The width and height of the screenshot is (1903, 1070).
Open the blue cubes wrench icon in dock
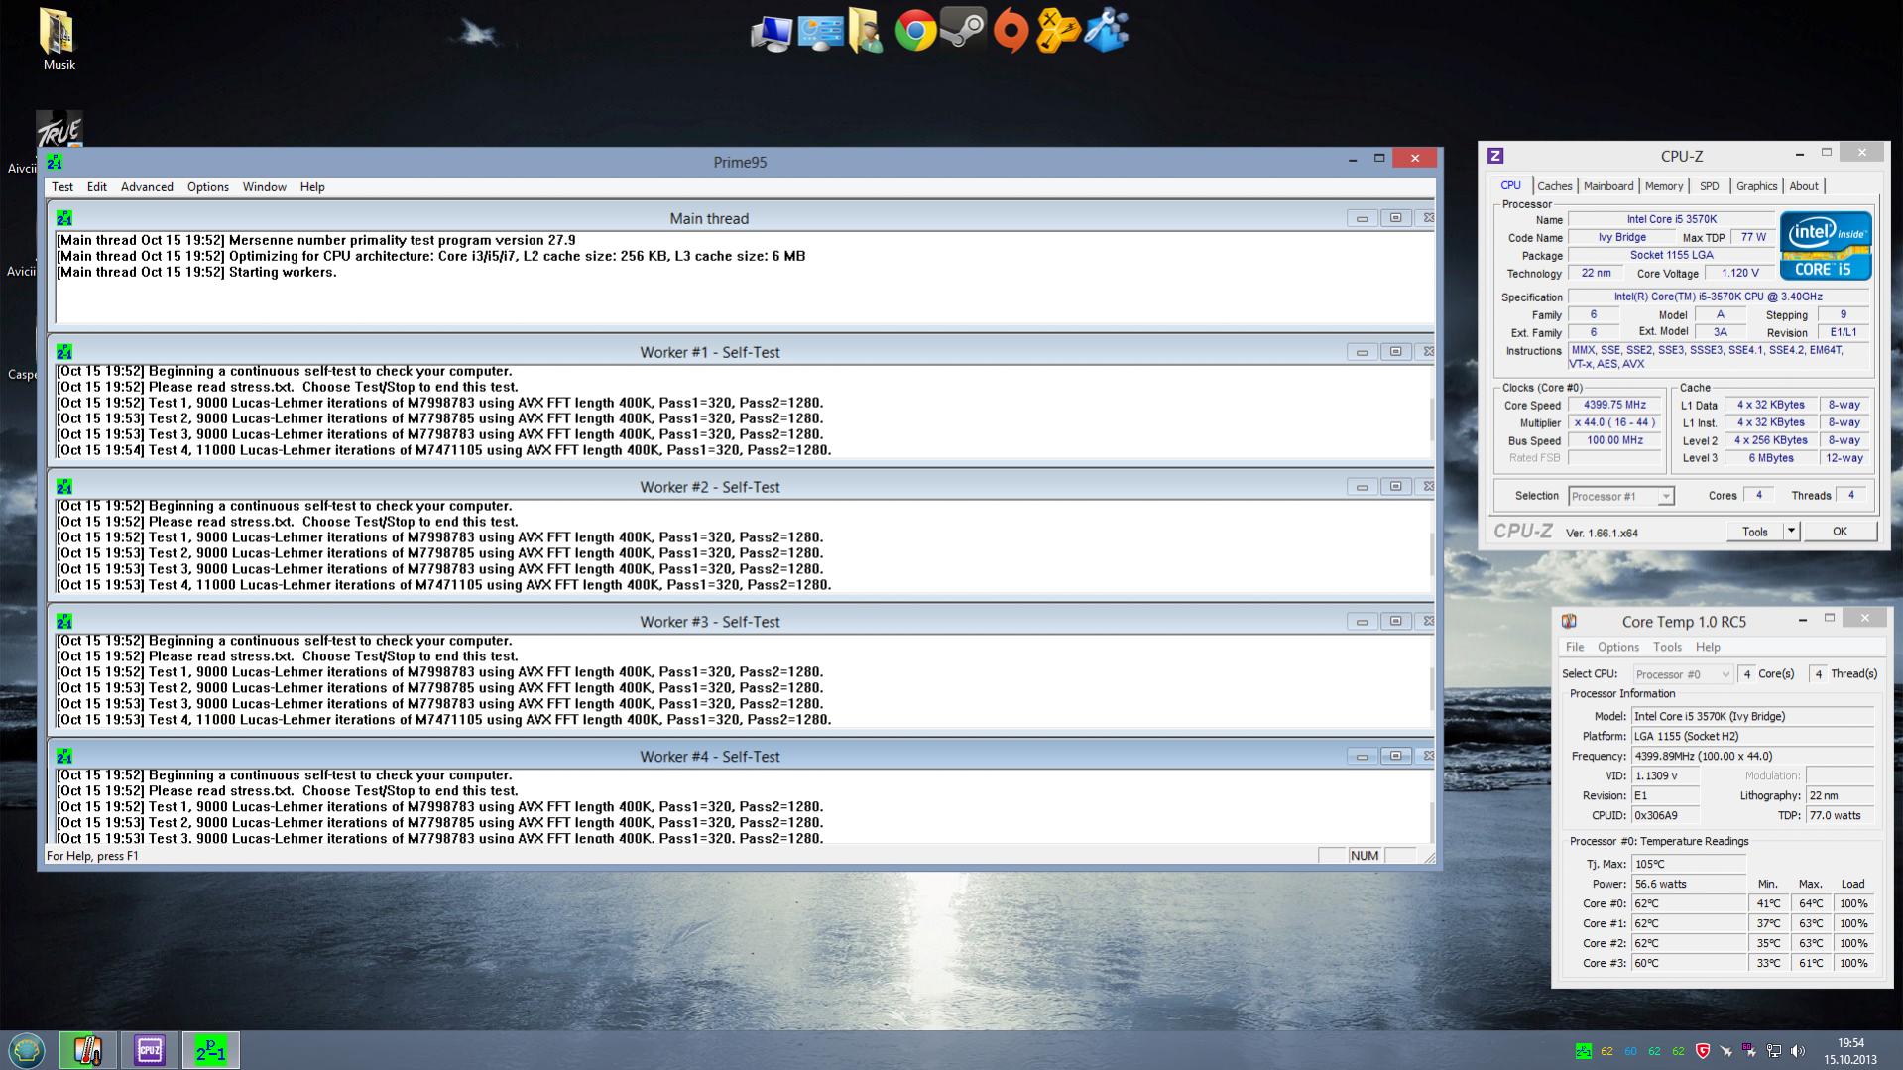click(x=1106, y=31)
